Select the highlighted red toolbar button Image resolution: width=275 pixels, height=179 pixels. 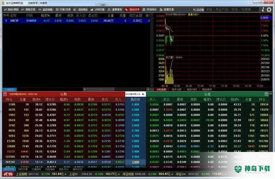[132, 10]
